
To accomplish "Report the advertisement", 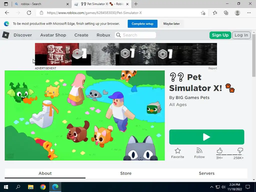I will pyautogui.click(x=212, y=68).
